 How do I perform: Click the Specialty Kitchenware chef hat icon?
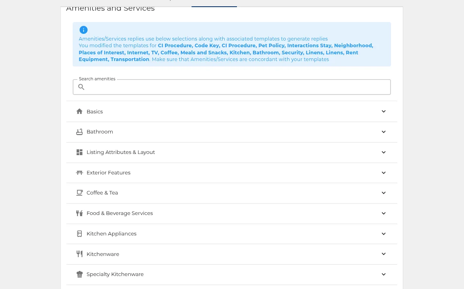point(79,274)
